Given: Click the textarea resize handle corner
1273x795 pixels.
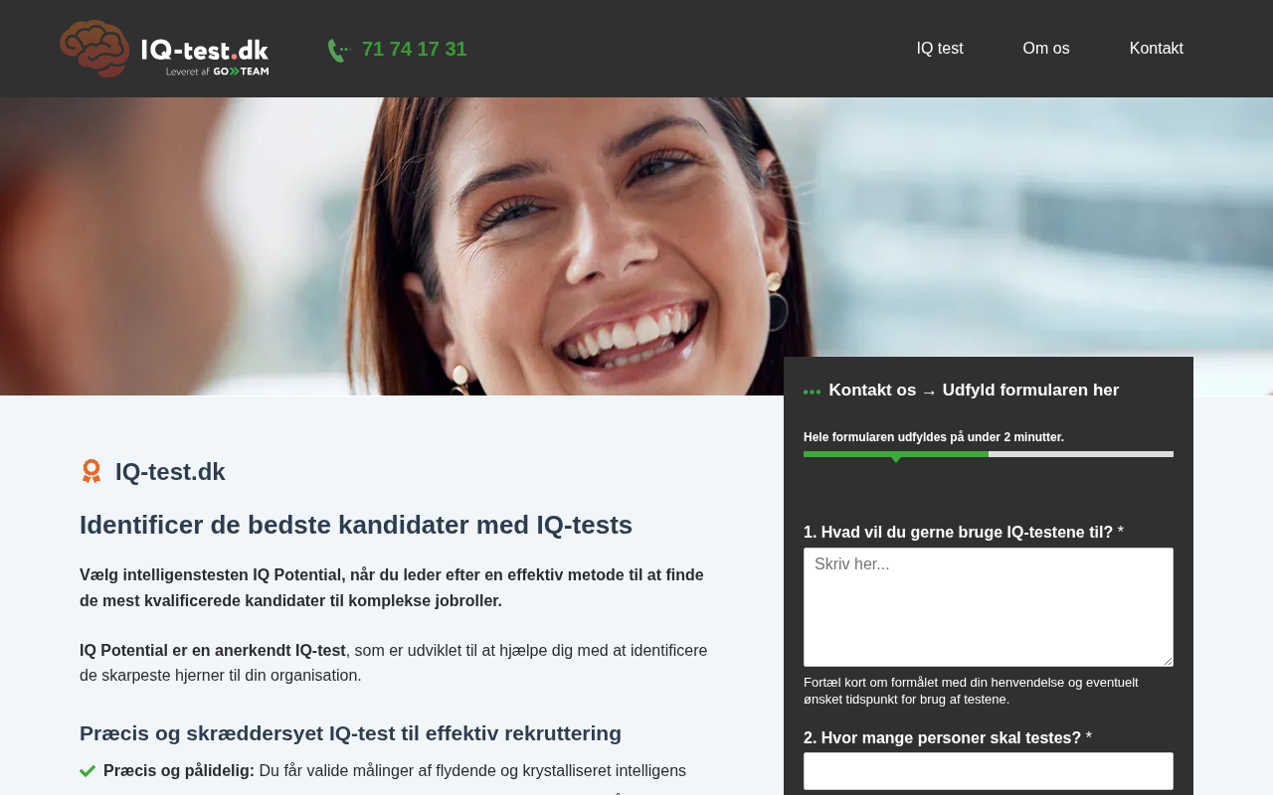Looking at the screenshot, I should click(x=1167, y=660).
